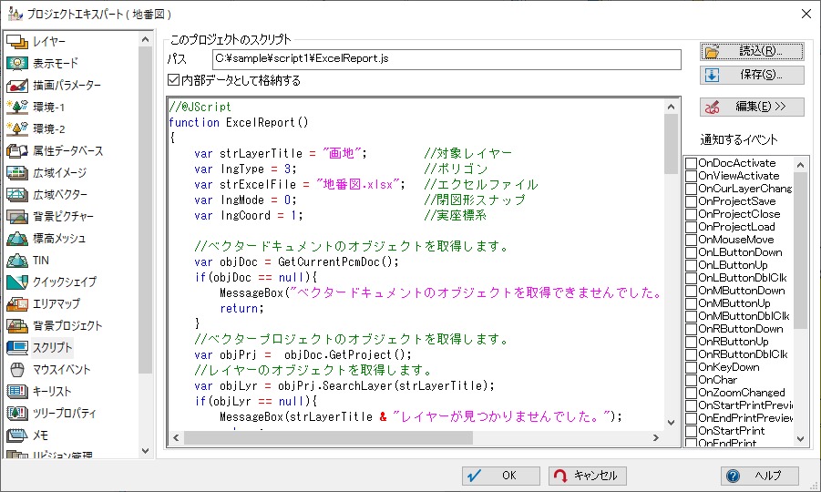Click script editor scroll-up arrow
The height and width of the screenshot is (492, 821).
click(672, 107)
